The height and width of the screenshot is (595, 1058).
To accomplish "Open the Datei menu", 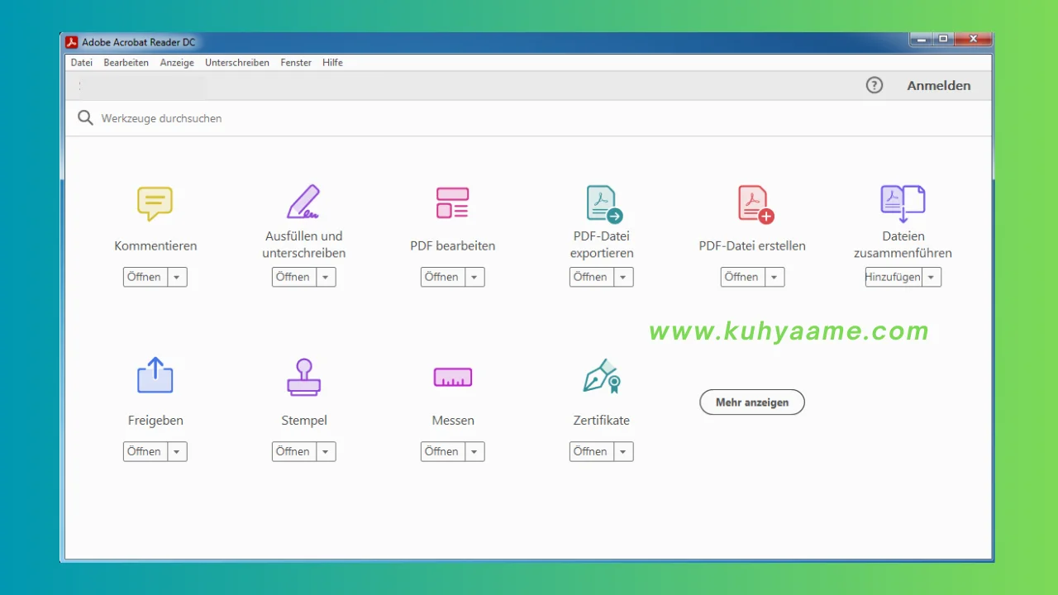I will pos(82,63).
